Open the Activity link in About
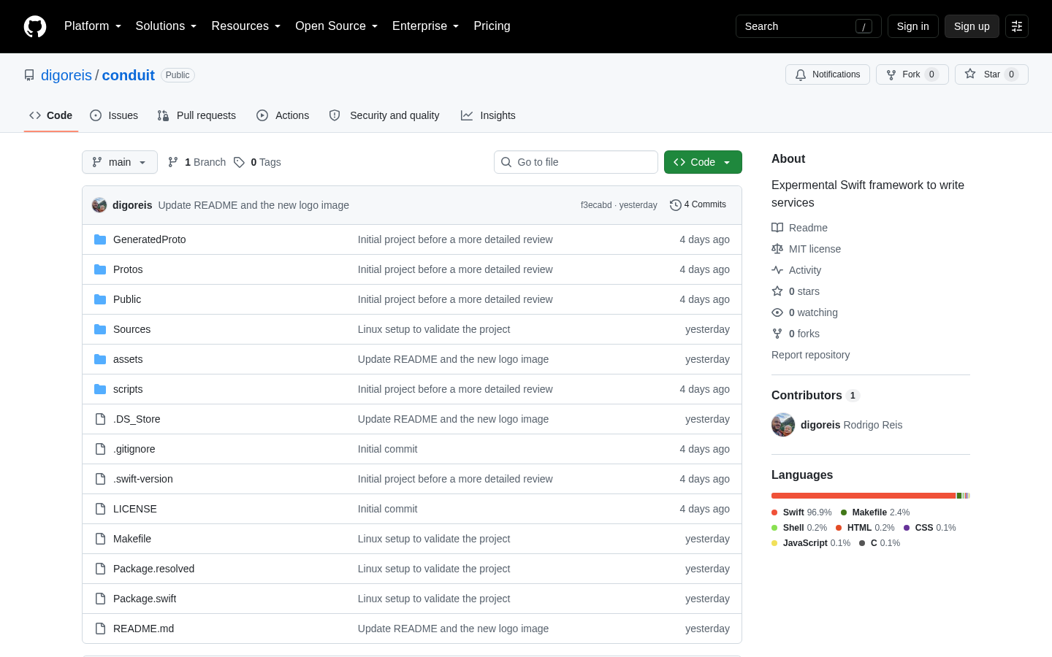 click(796, 270)
